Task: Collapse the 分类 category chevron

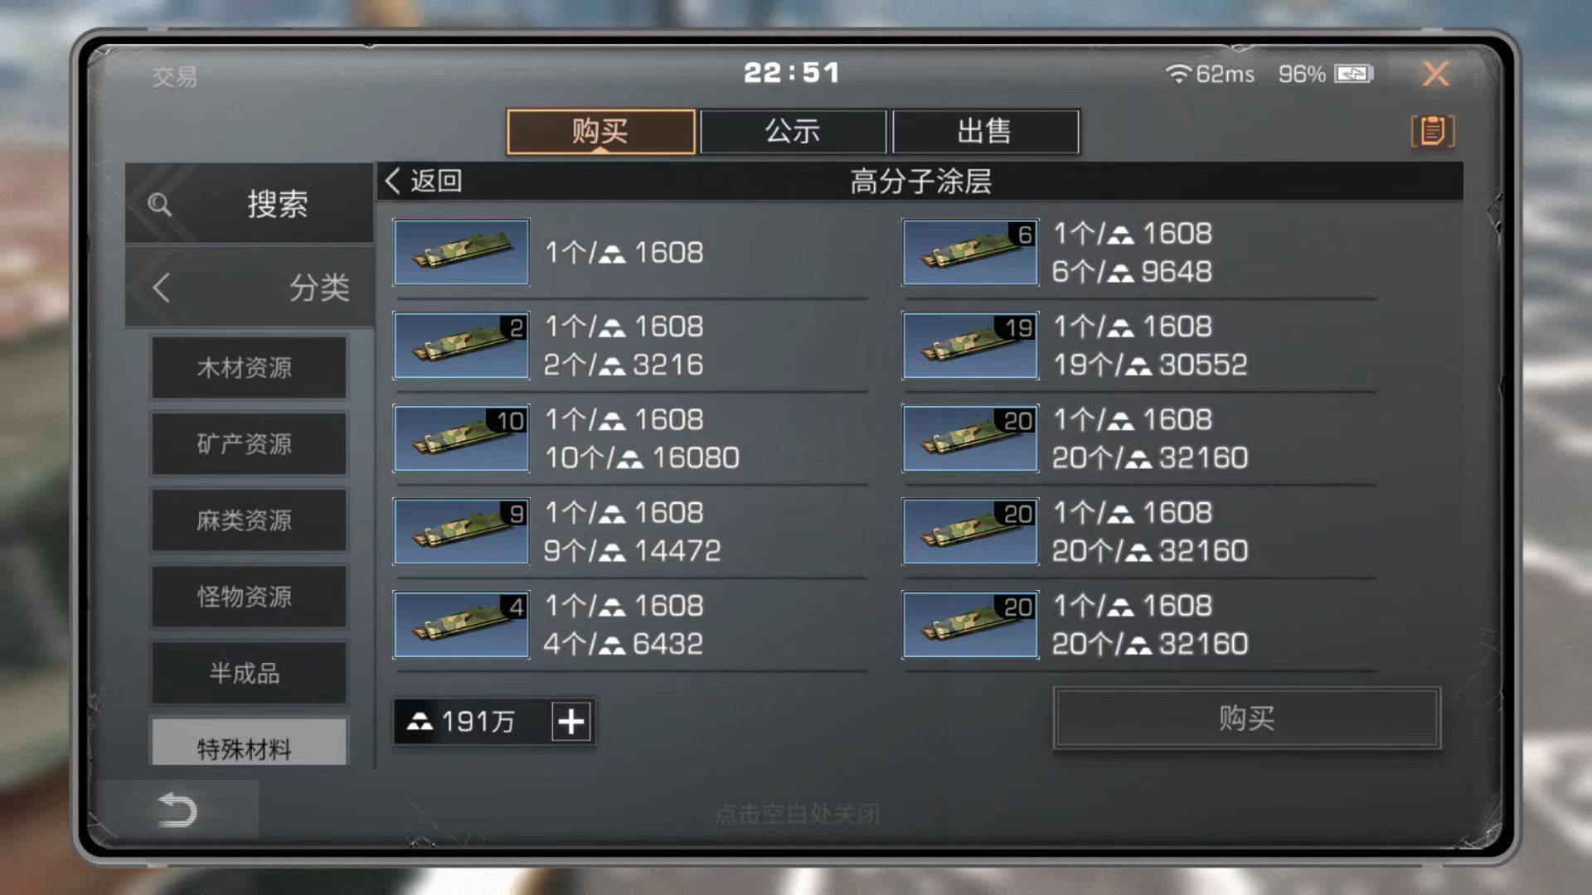Action: (161, 288)
